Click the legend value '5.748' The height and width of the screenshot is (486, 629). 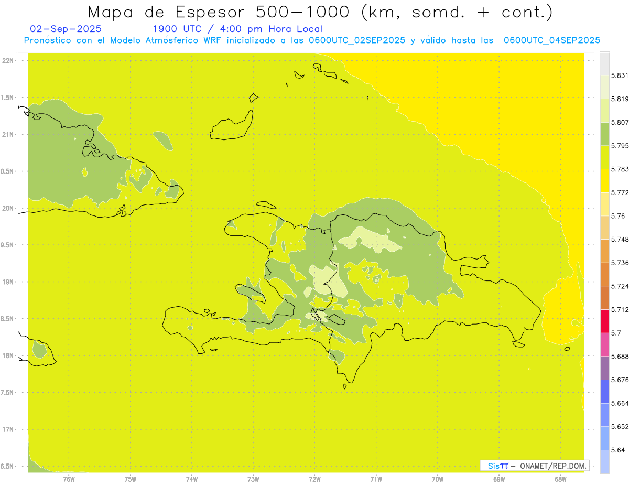tap(620, 239)
